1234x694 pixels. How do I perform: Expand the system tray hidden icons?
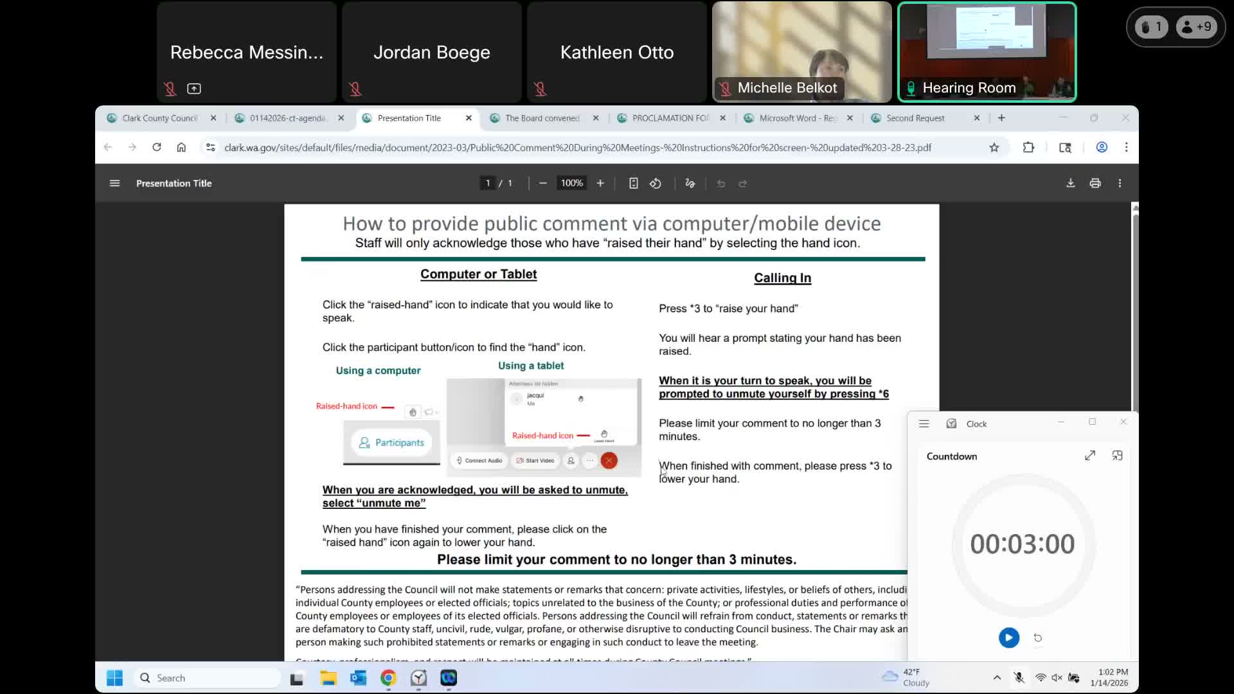[x=997, y=677]
